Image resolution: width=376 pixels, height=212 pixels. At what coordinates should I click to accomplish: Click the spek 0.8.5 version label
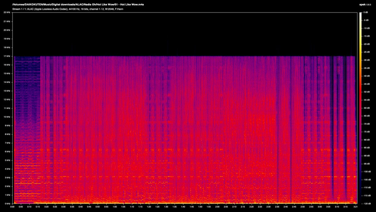click(366, 5)
